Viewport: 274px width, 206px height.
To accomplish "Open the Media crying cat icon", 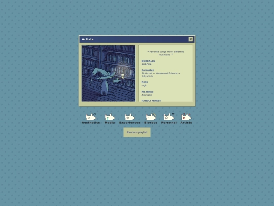I will 110,117.
